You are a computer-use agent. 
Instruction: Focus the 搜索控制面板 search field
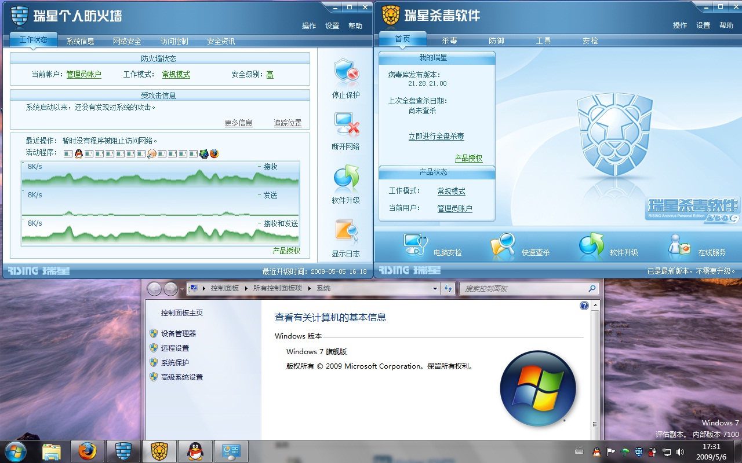pos(528,288)
